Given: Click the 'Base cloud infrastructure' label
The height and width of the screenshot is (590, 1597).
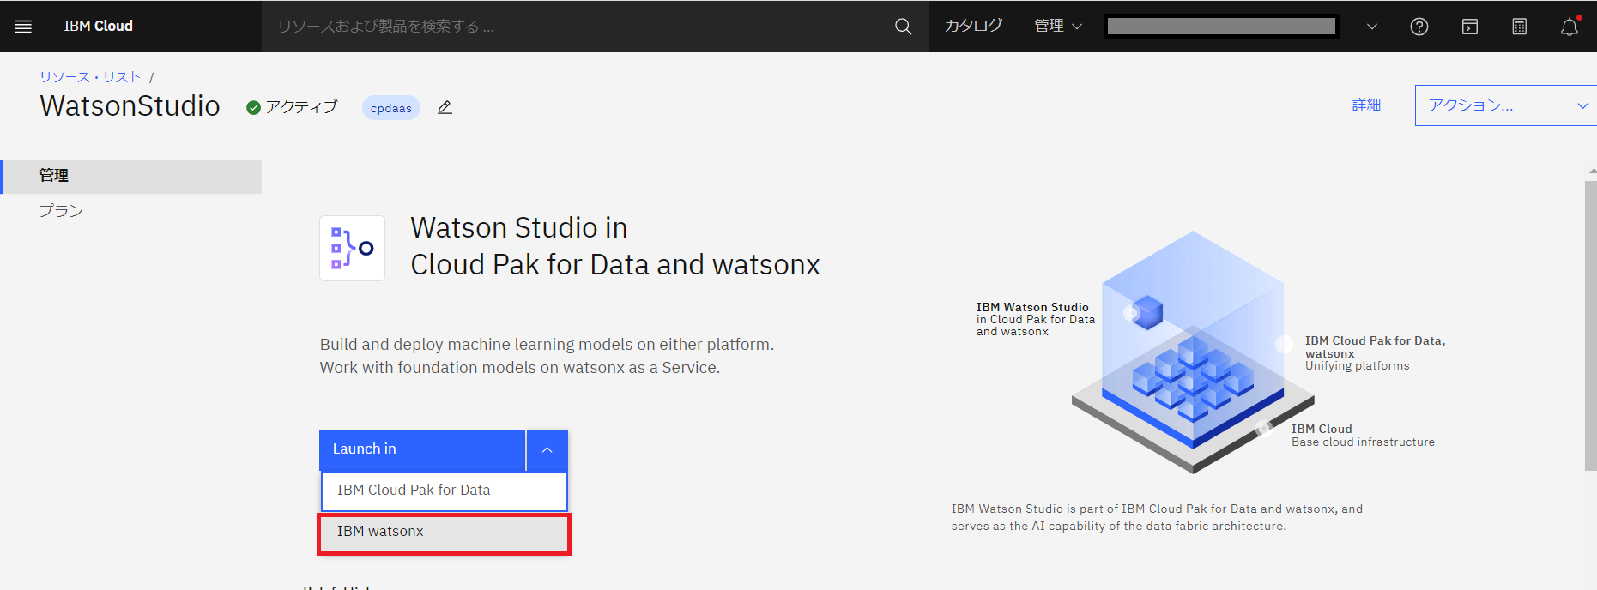Looking at the screenshot, I should 1363,442.
